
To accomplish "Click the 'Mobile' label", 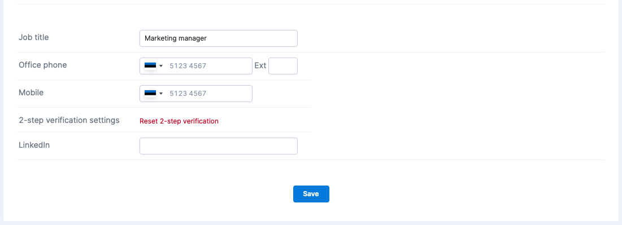I will pos(31,92).
